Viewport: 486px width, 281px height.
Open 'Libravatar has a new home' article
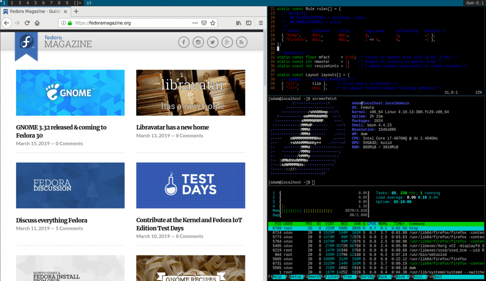coord(172,127)
